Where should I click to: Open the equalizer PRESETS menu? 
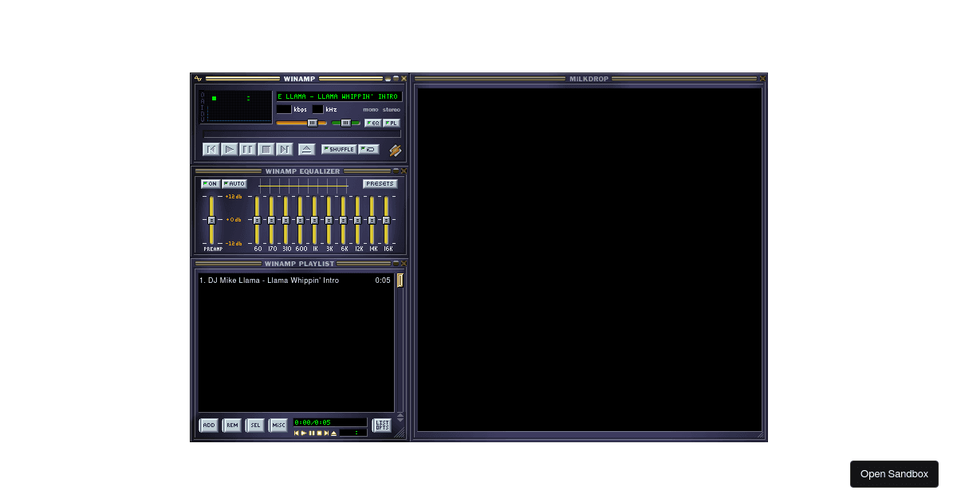coord(380,184)
